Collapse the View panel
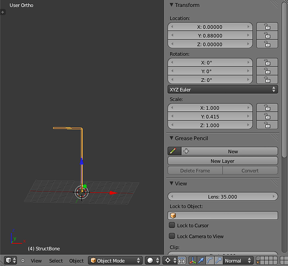This screenshot has height=266, width=288. click(x=172, y=183)
